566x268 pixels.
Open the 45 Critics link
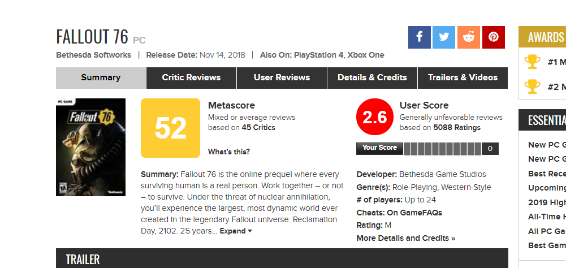[258, 128]
